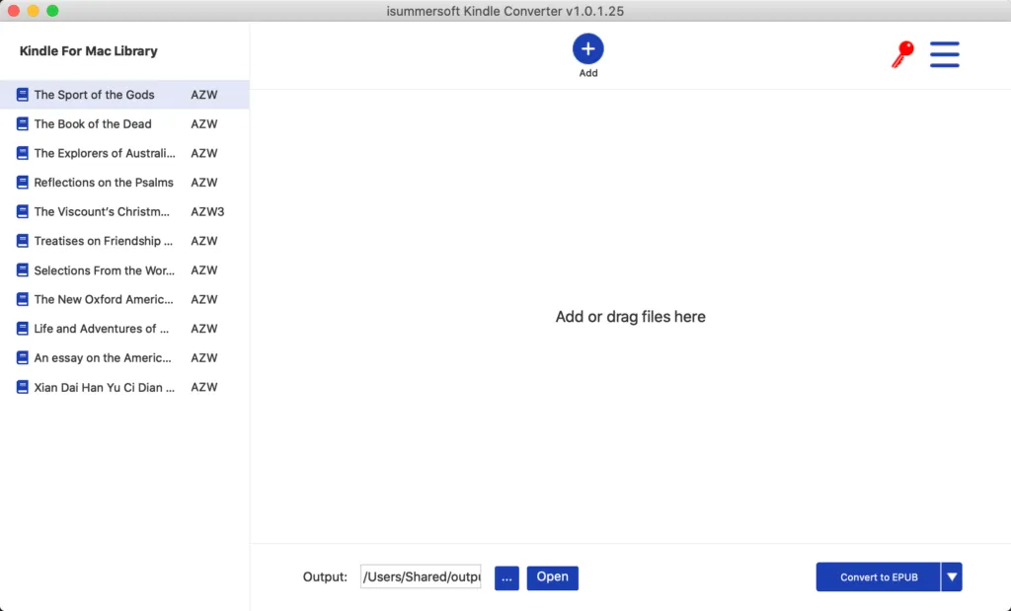
Task: Expand the Convert format dropdown arrow
Action: (952, 576)
